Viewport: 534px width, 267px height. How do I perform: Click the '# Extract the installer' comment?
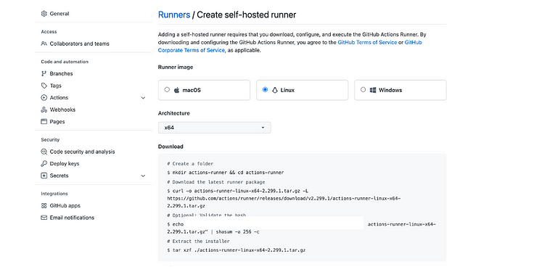point(199,242)
